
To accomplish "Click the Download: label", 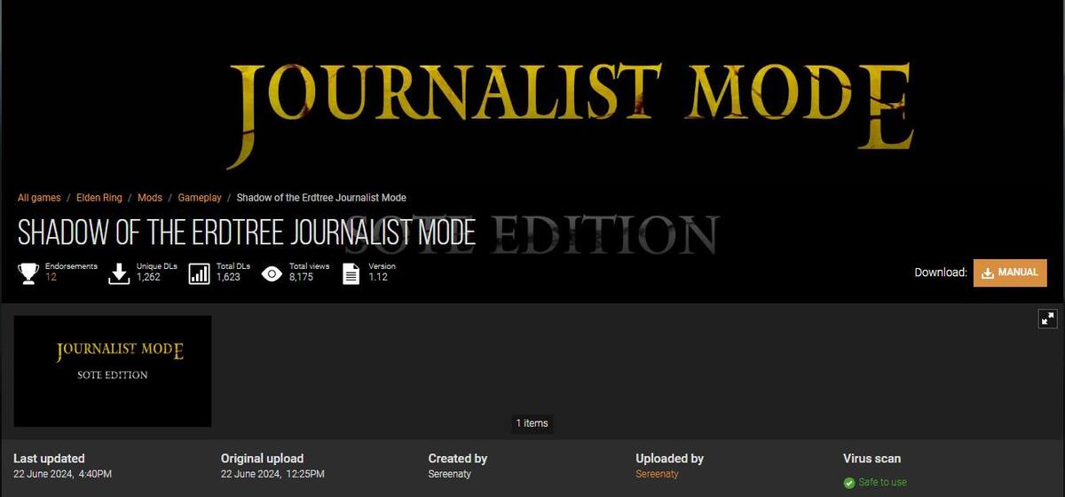I will click(x=941, y=272).
